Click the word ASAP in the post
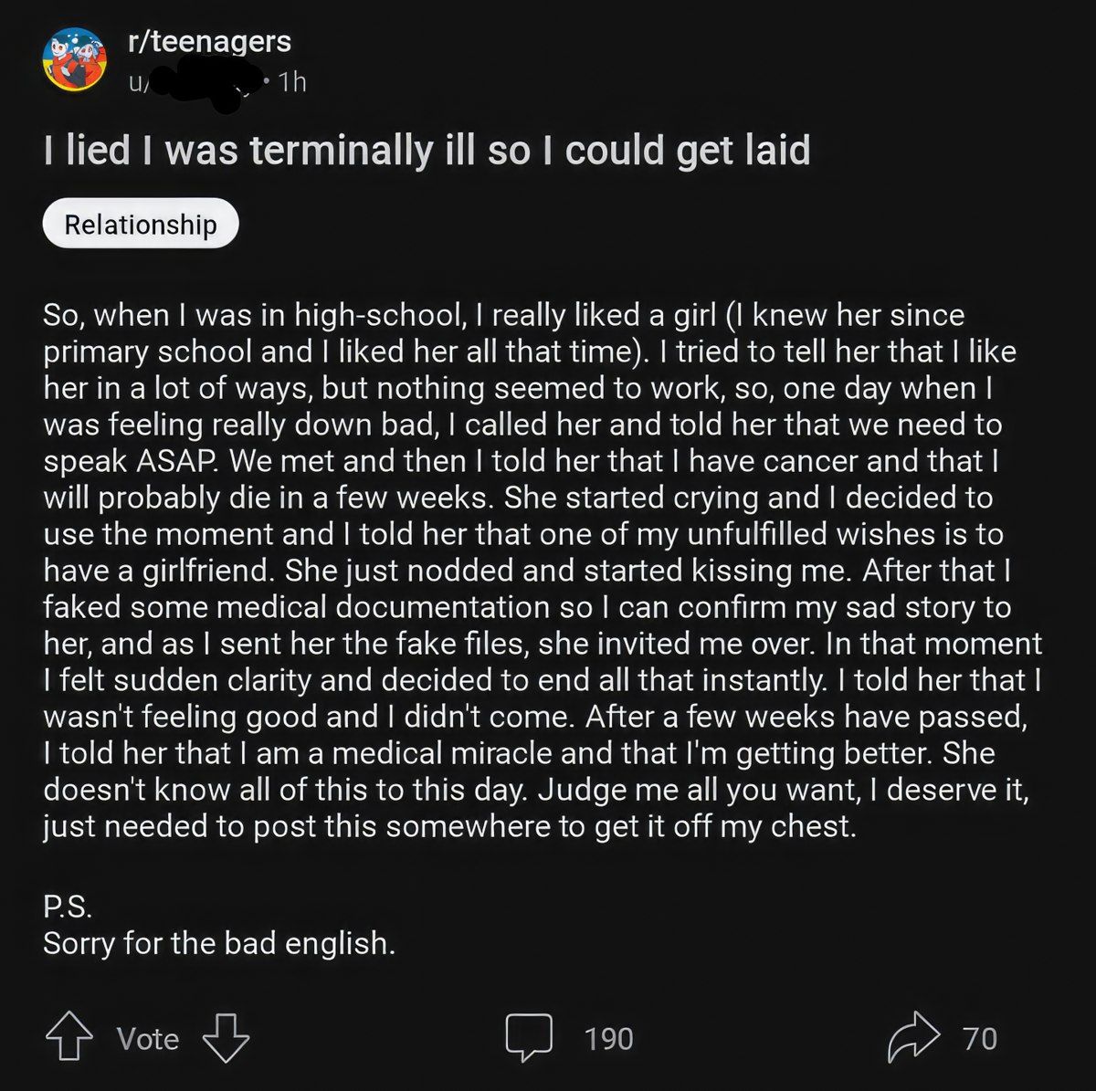This screenshot has width=1096, height=1091. [x=177, y=461]
